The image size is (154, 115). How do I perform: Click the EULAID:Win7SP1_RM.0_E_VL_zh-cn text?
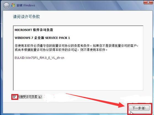[x=39, y=58]
